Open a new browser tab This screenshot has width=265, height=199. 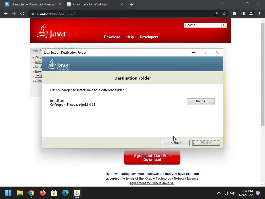pos(132,4)
